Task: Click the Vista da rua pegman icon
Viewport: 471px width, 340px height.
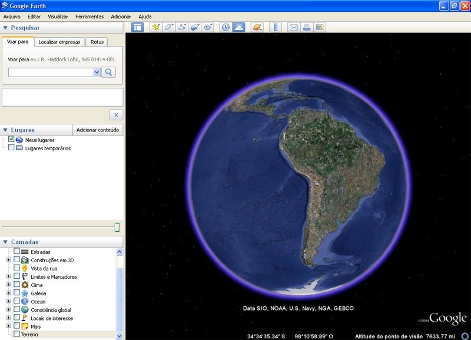Action: click(25, 268)
